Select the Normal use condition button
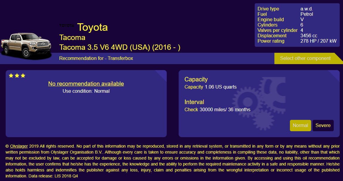 point(300,126)
